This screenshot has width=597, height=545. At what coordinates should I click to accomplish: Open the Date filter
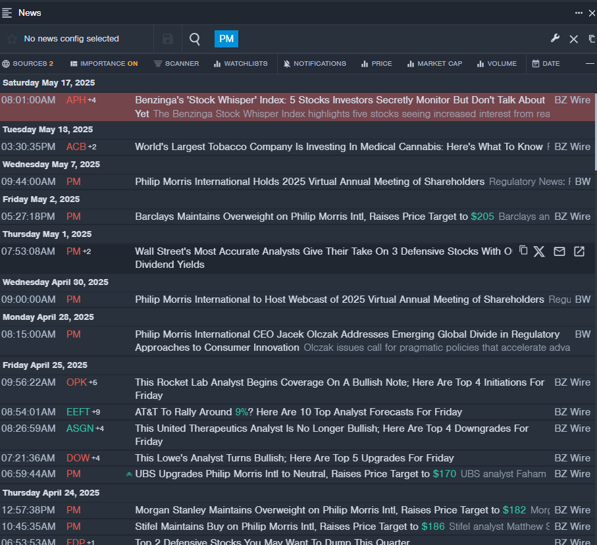(546, 64)
